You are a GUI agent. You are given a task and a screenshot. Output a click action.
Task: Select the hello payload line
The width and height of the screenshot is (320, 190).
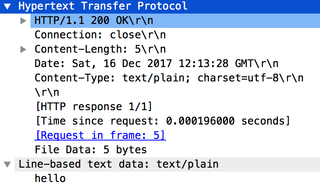pyautogui.click(x=50, y=178)
